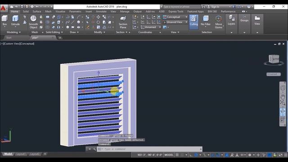Expand the Modeling panel
The height and width of the screenshot is (162, 288).
pos(13,32)
